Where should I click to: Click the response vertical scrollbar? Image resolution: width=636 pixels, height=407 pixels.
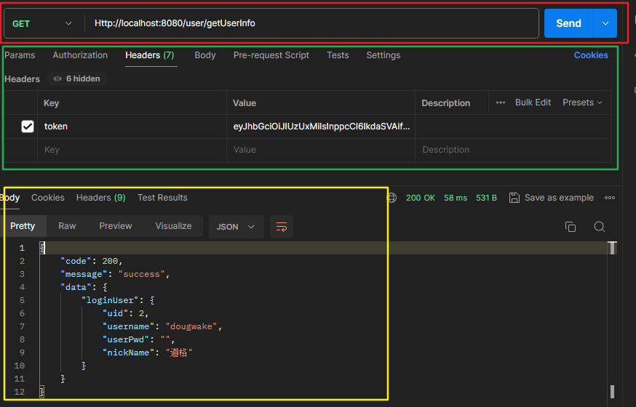[x=612, y=320]
